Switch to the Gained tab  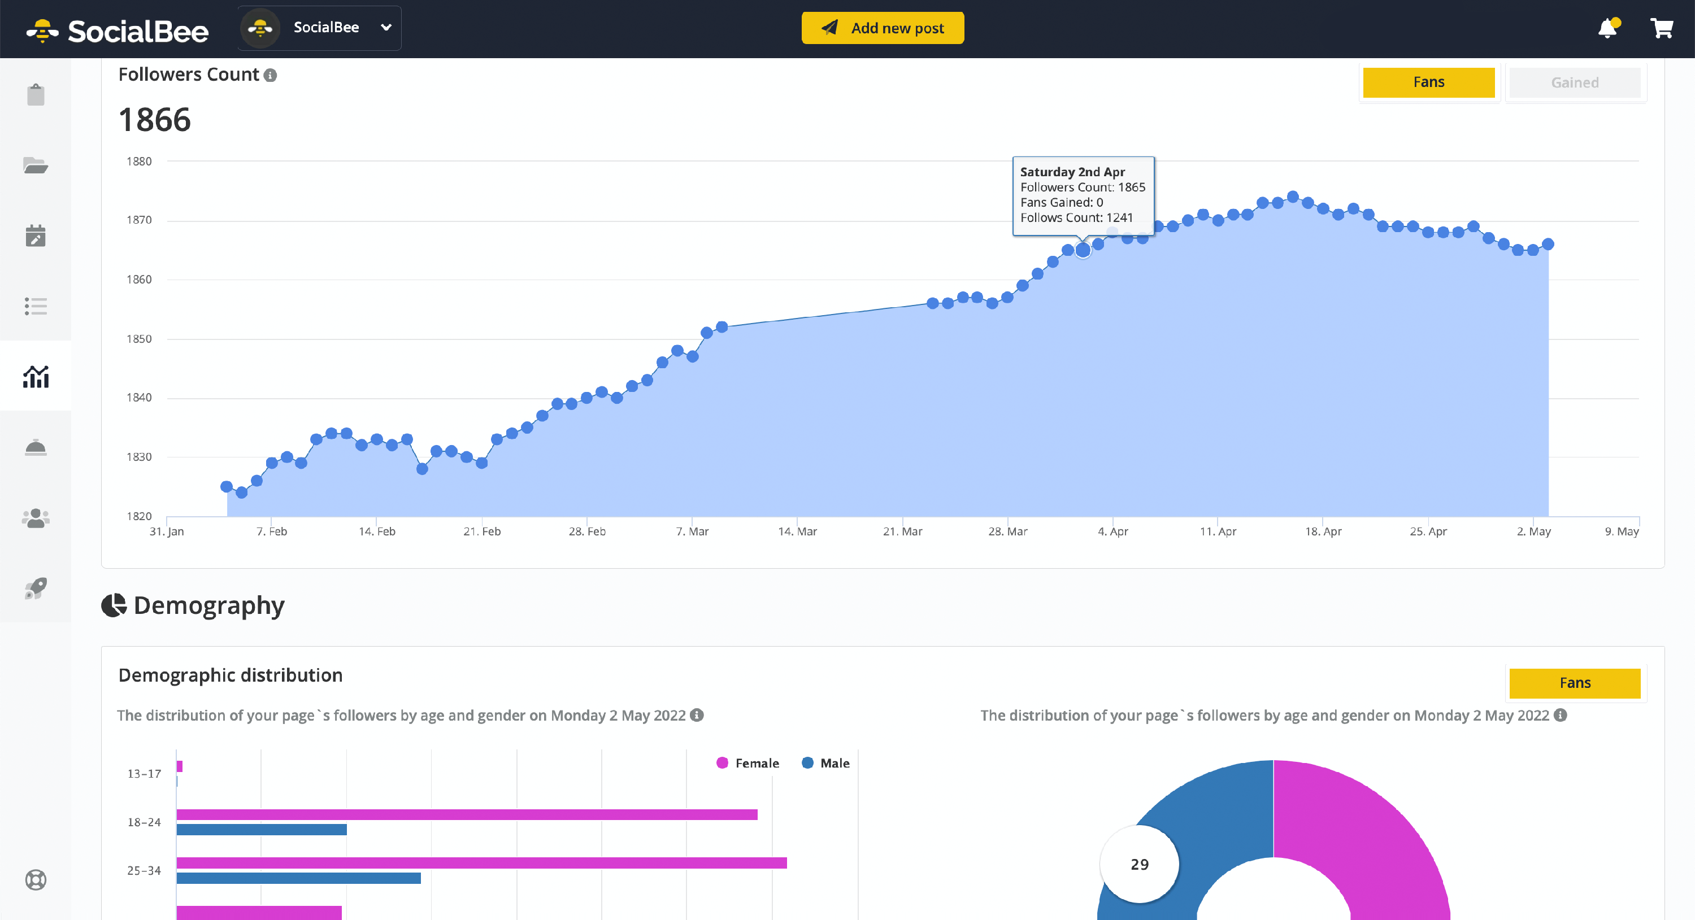pyautogui.click(x=1574, y=82)
